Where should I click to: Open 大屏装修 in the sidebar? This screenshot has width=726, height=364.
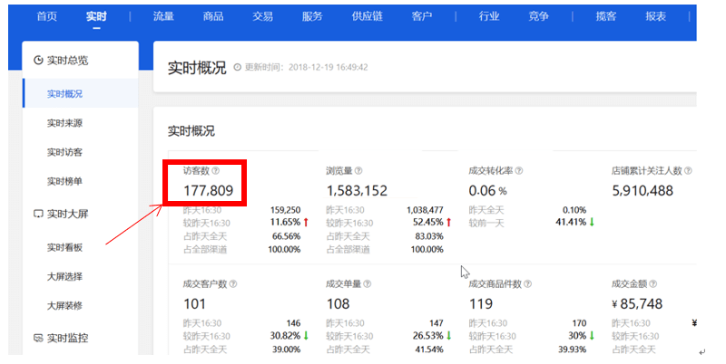tap(64, 305)
